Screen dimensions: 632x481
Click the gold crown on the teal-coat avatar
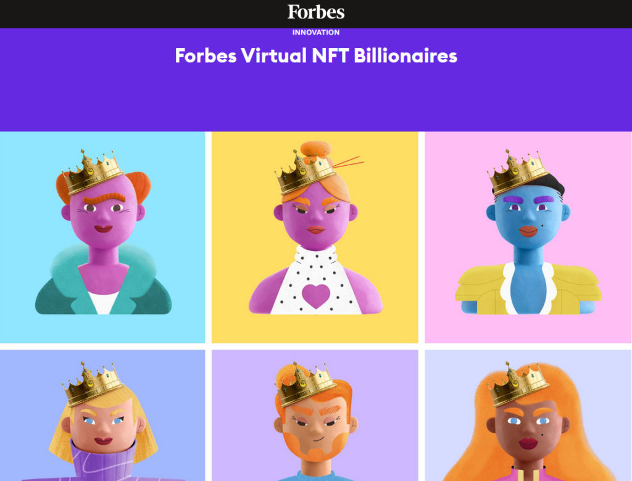pyautogui.click(x=93, y=171)
